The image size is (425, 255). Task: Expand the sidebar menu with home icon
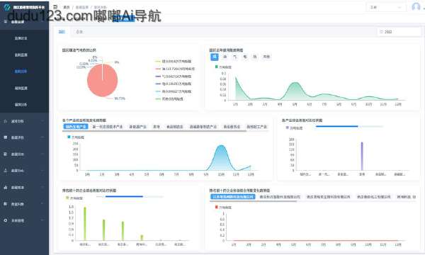pyautogui.click(x=24, y=121)
